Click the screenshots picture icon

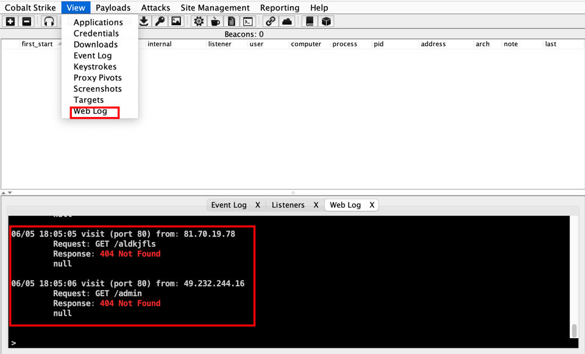point(176,21)
